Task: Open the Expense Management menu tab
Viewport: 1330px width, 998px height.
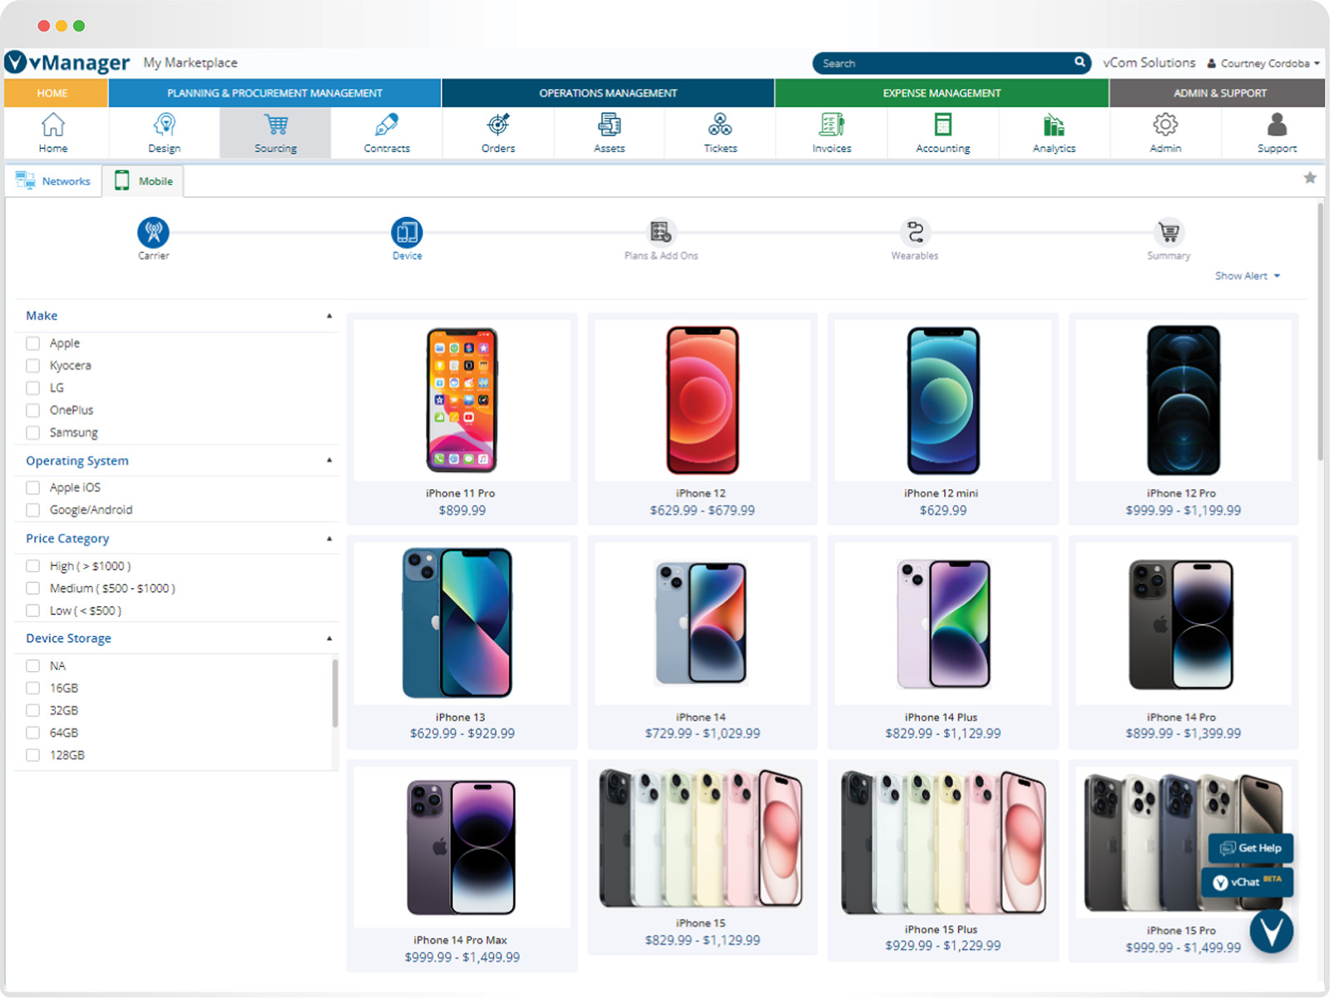Action: point(941,93)
